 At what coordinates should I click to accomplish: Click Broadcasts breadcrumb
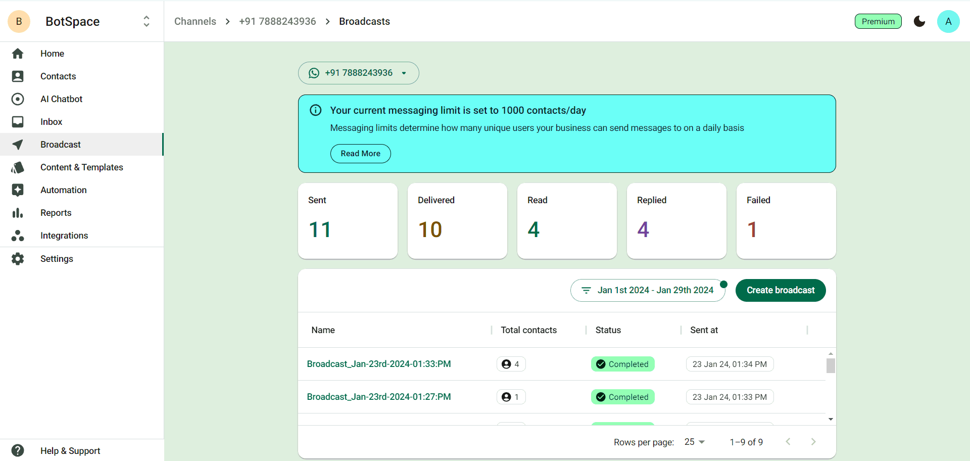364,21
